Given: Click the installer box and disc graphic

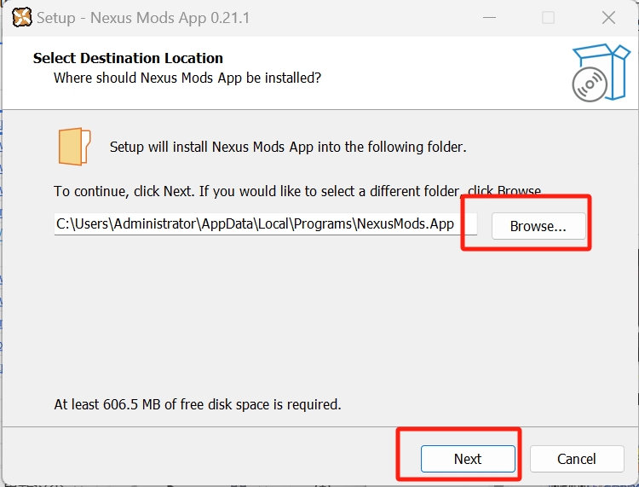Looking at the screenshot, I should (x=600, y=72).
